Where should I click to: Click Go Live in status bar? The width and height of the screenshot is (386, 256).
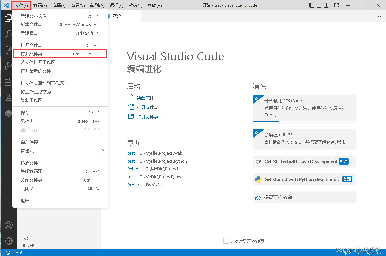point(353,253)
